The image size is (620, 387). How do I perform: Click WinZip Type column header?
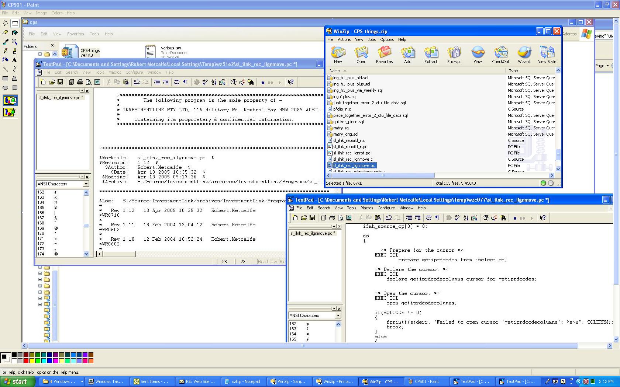click(x=531, y=71)
